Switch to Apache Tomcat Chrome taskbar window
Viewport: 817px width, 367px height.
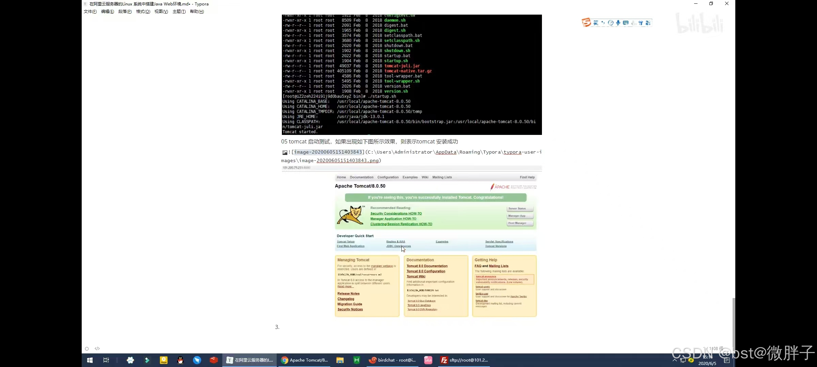[305, 360]
